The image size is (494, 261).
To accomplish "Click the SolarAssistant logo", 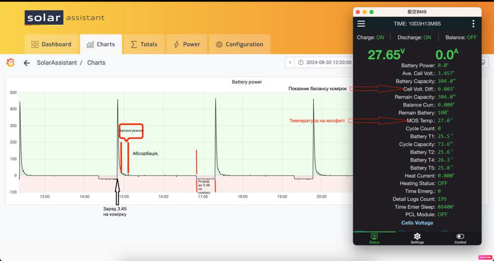I will tap(64, 18).
